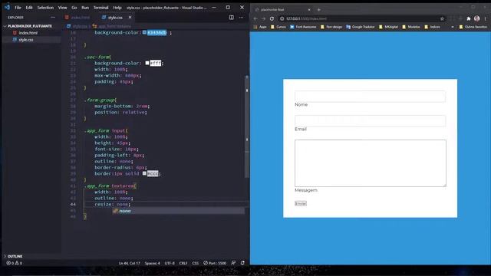
Task: Open the Google Tradutor bookmark
Action: point(360,27)
